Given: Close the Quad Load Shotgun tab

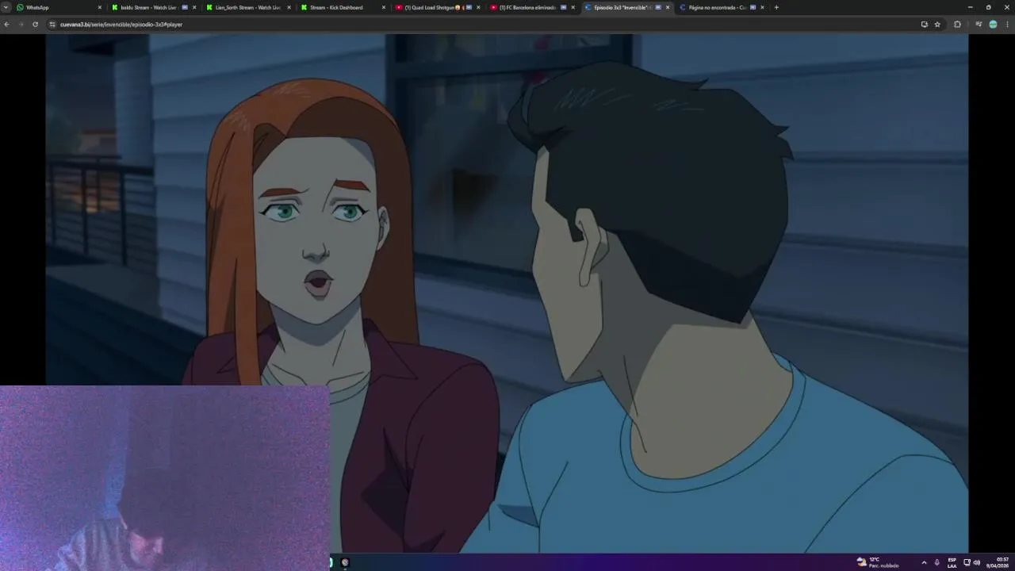Looking at the screenshot, I should point(478,7).
